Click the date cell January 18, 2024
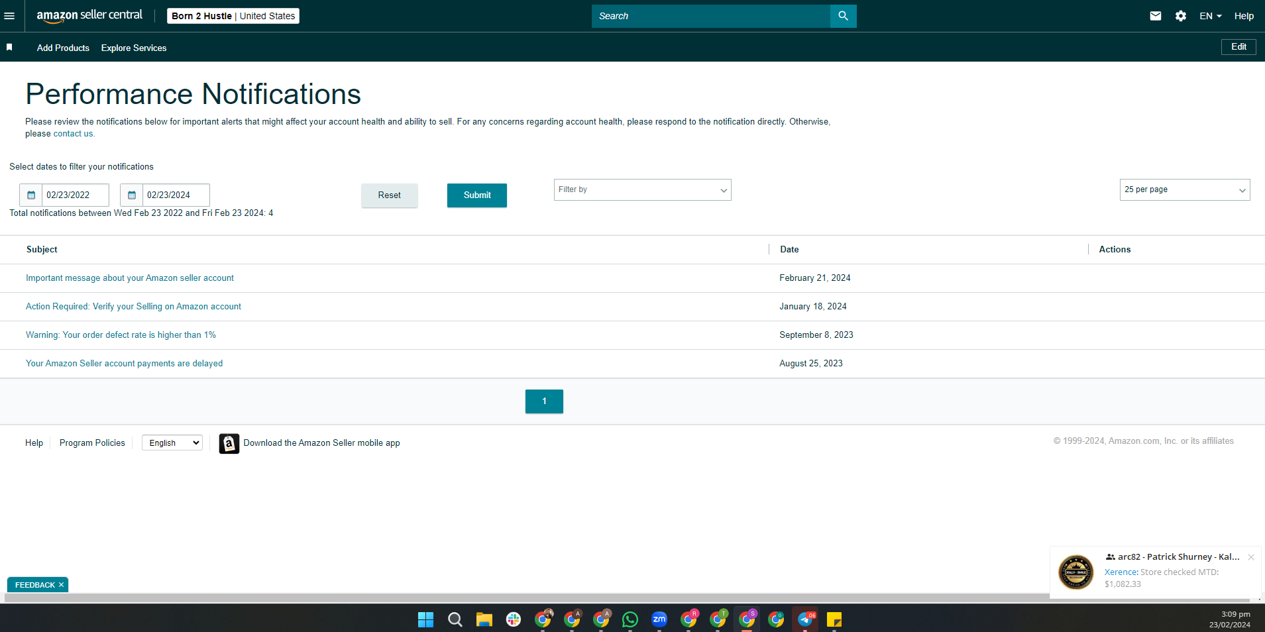Viewport: 1265px width, 632px height. (x=813, y=307)
